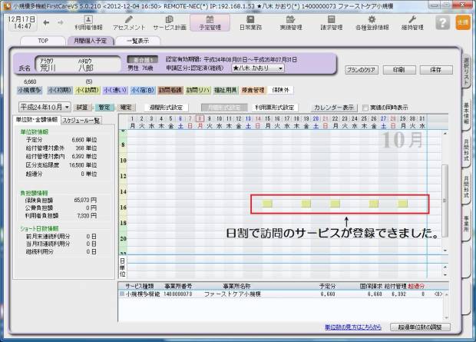This screenshot has width=476, height=342.
Task: Tick the checkbox in the 小規模多機能 service row
Action: [x=121, y=293]
